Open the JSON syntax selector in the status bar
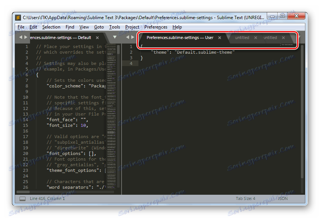 (282, 198)
